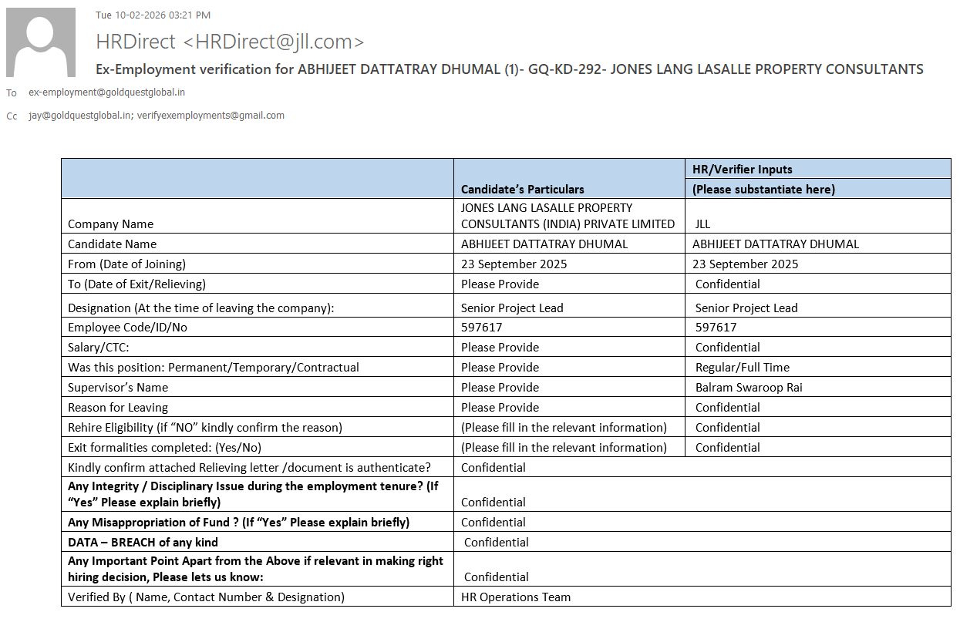Click the 'Verified By ( Name, Contact Number & Designation)' label
The width and height of the screenshot is (960, 622).
[206, 597]
